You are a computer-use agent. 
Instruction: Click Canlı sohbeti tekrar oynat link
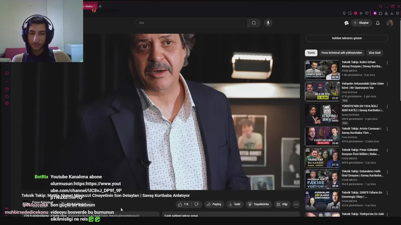pyautogui.click(x=181, y=216)
